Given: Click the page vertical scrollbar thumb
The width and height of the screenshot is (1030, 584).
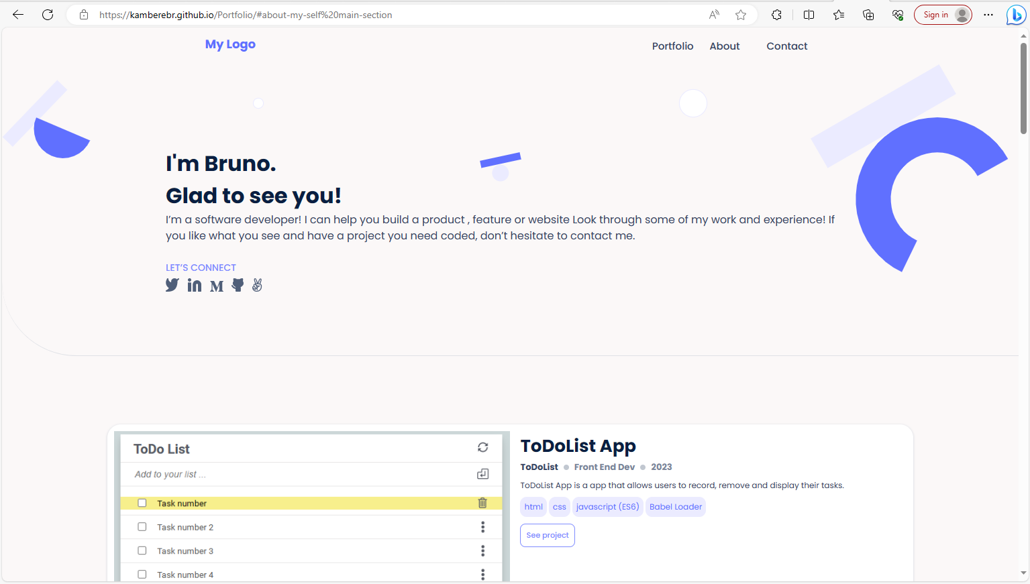Looking at the screenshot, I should (x=1023, y=87).
